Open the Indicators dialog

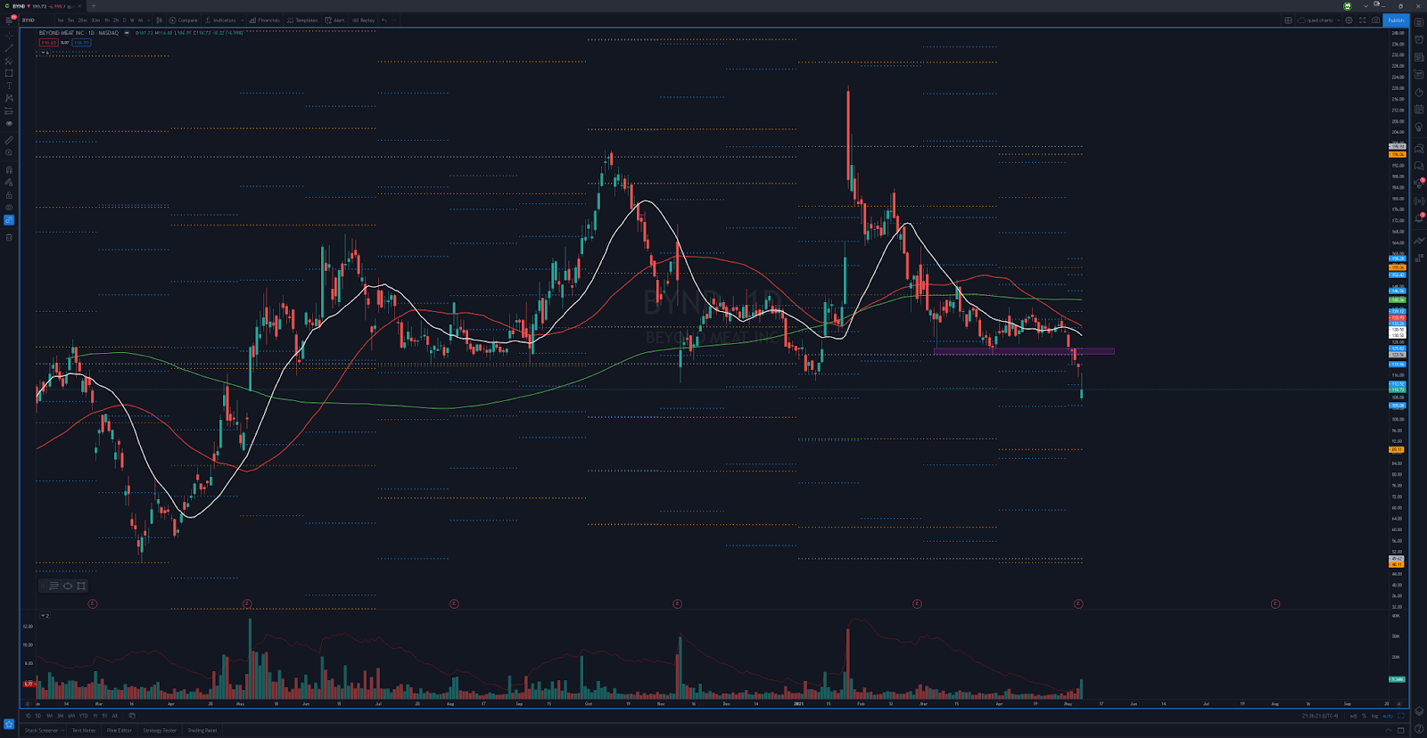[220, 20]
